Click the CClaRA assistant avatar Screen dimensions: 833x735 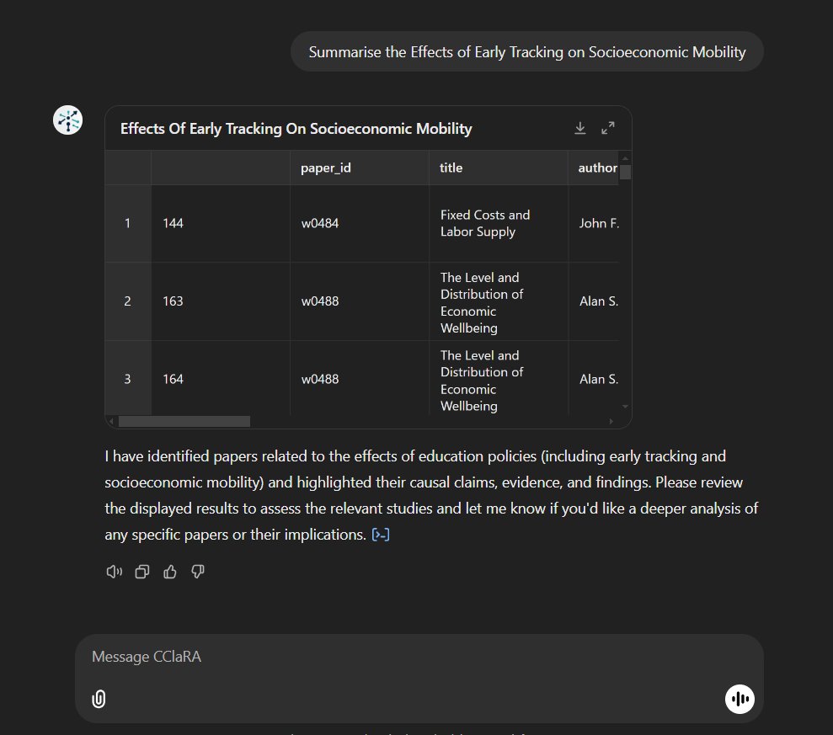click(68, 120)
